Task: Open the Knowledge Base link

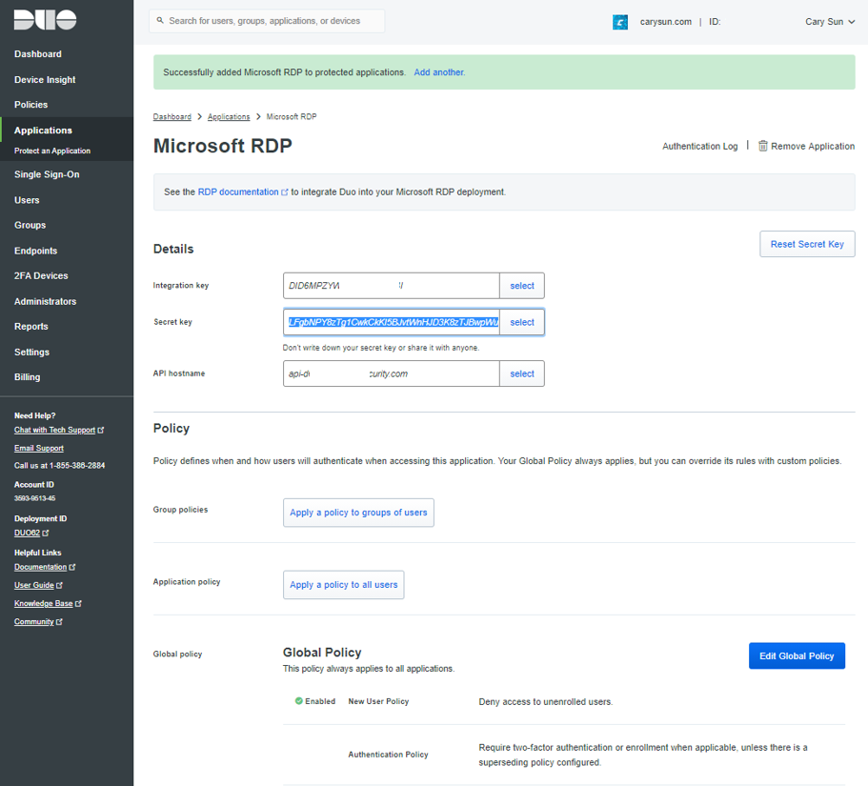Action: [48, 604]
